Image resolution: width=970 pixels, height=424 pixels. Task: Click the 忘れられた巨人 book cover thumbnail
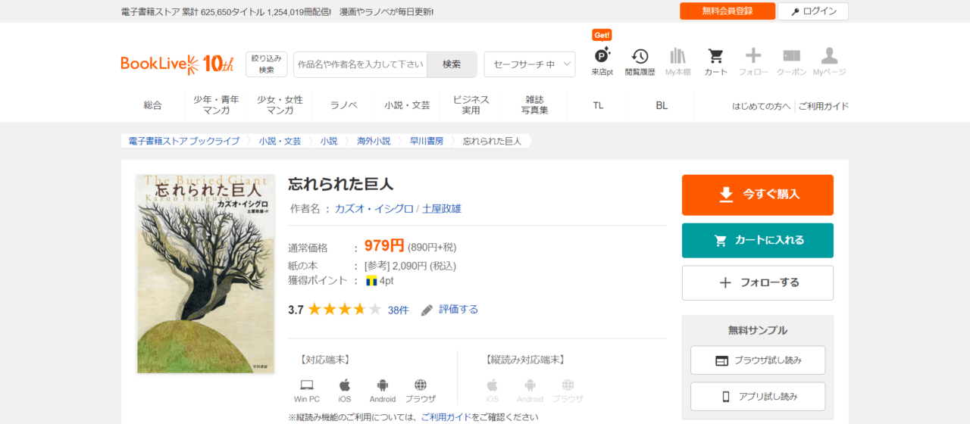[205, 273]
